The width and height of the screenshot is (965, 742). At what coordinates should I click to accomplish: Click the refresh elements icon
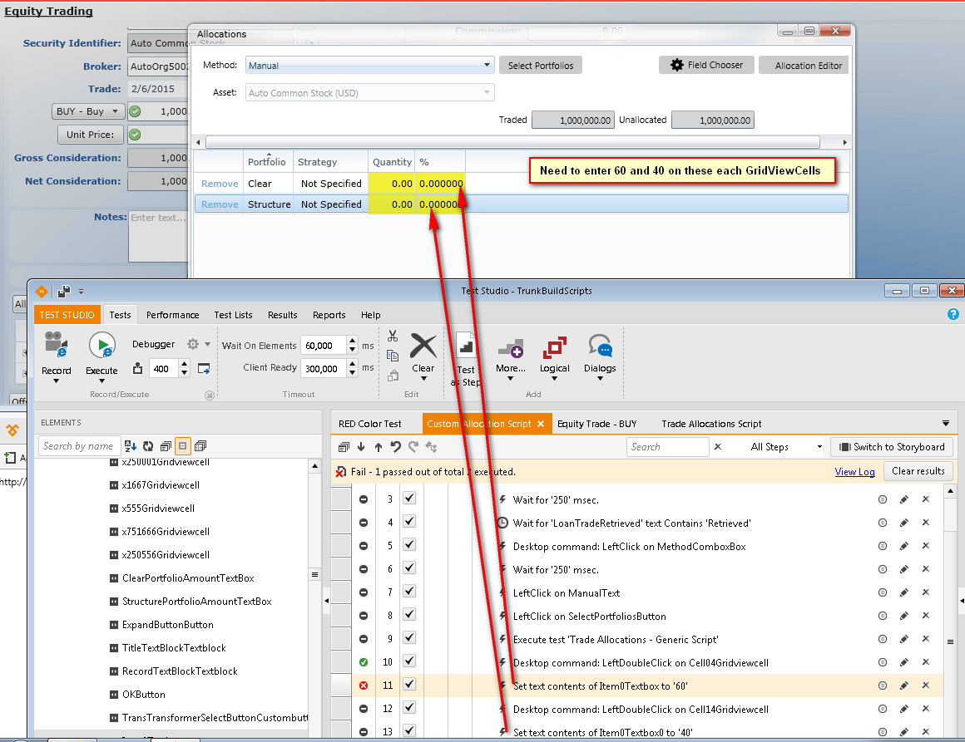click(x=148, y=446)
